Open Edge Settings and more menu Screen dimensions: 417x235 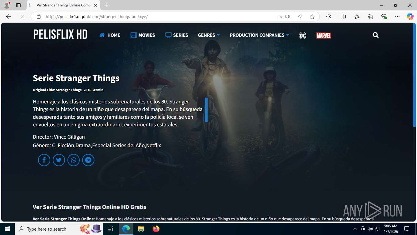[x=397, y=17]
